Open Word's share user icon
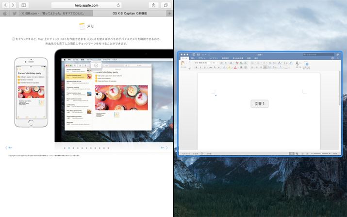The width and height of the screenshot is (347, 217). pyautogui.click(x=338, y=54)
